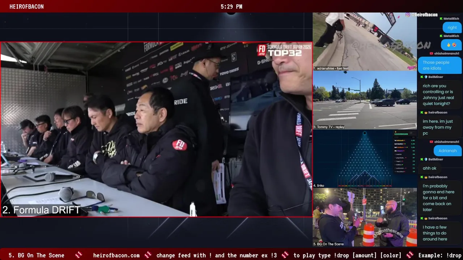The height and width of the screenshot is (260, 463).
Task: Click the 'right' chat bubble
Action: pyautogui.click(x=452, y=27)
